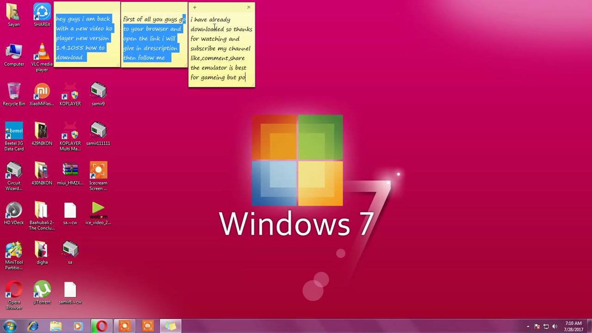Select the ice_video webm file
Screen dimensions: 592x333
coord(98,214)
